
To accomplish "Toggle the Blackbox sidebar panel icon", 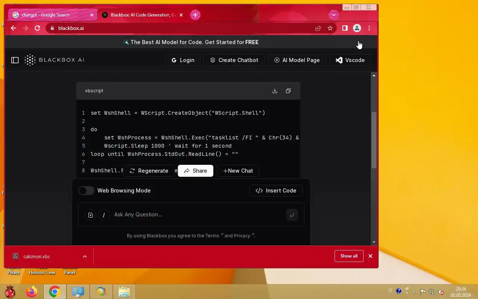I will [15, 60].
